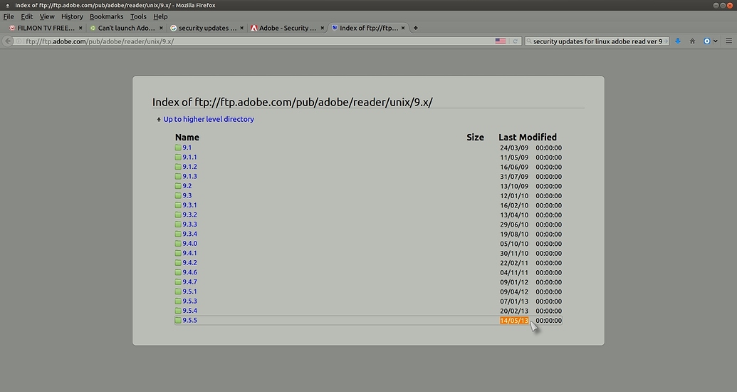Open the 9.3.3 directory link
This screenshot has width=737, height=392.
pyautogui.click(x=190, y=225)
